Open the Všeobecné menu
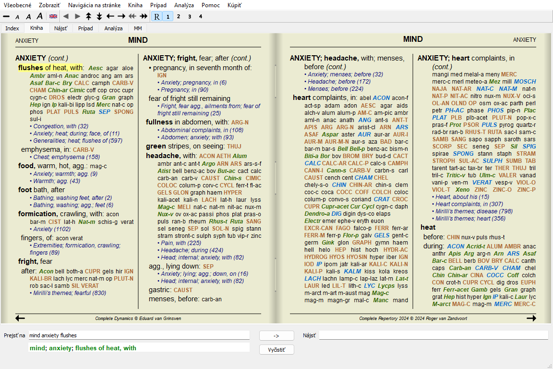This screenshot has width=553, height=369. coord(18,5)
